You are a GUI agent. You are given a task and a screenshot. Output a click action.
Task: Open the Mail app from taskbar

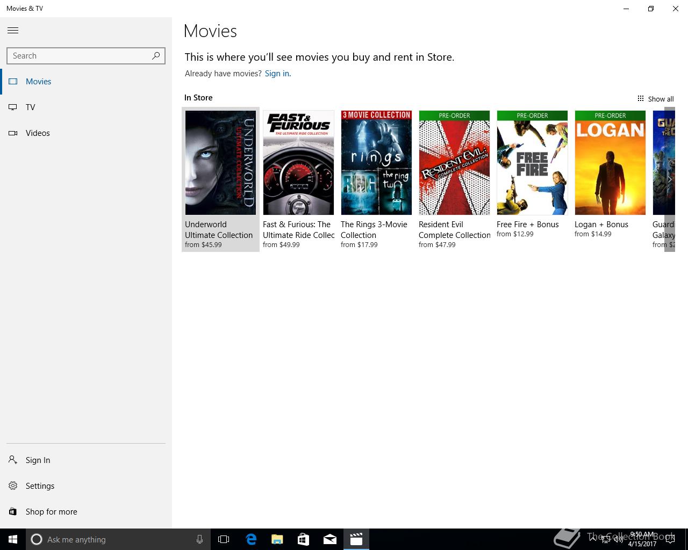pos(330,539)
